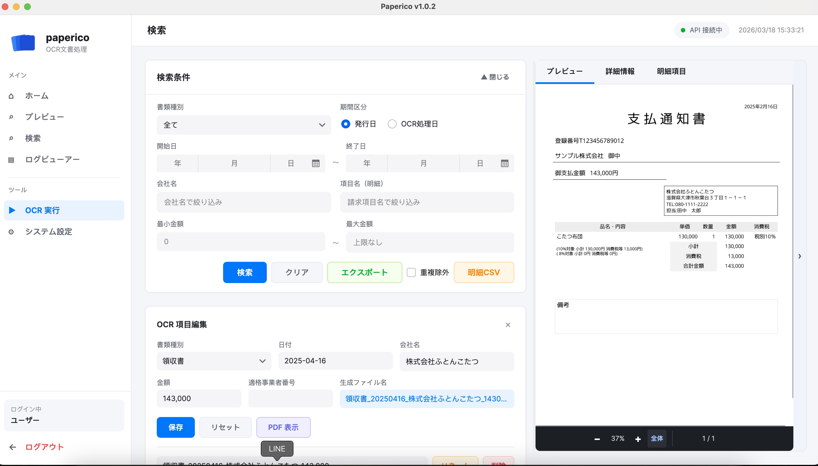Select the OCR処理日 radio button
Viewport: 818px width, 466px height.
pos(391,124)
